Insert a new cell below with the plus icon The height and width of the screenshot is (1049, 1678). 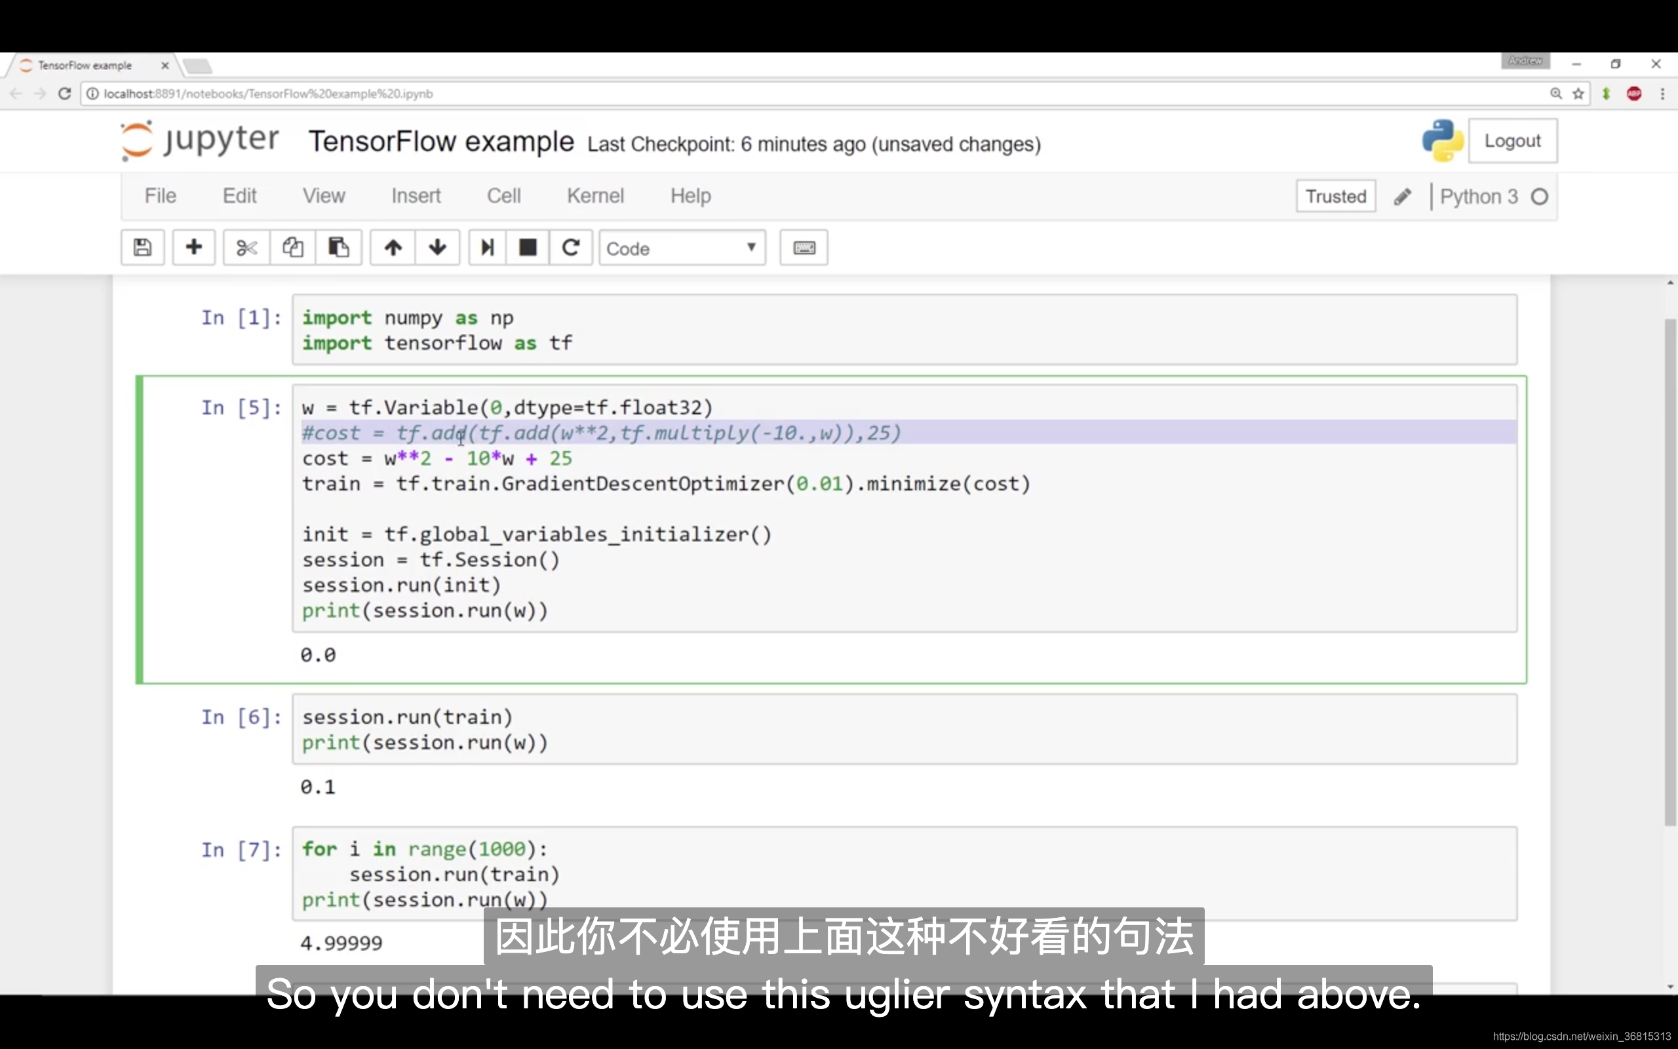point(194,248)
